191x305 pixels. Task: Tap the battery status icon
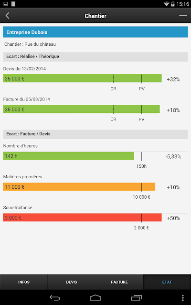[172, 4]
